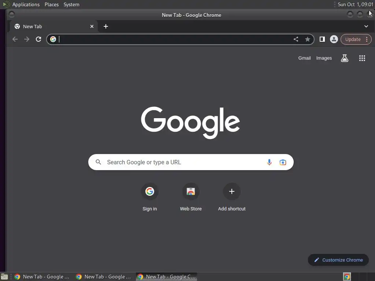Click the window menu button in title bar
The height and width of the screenshot is (281, 375).
11,15
